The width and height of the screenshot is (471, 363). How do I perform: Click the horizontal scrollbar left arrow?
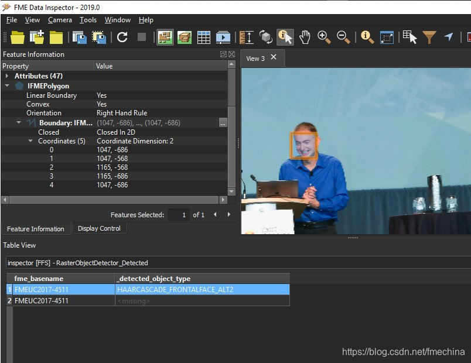pyautogui.click(x=5, y=200)
